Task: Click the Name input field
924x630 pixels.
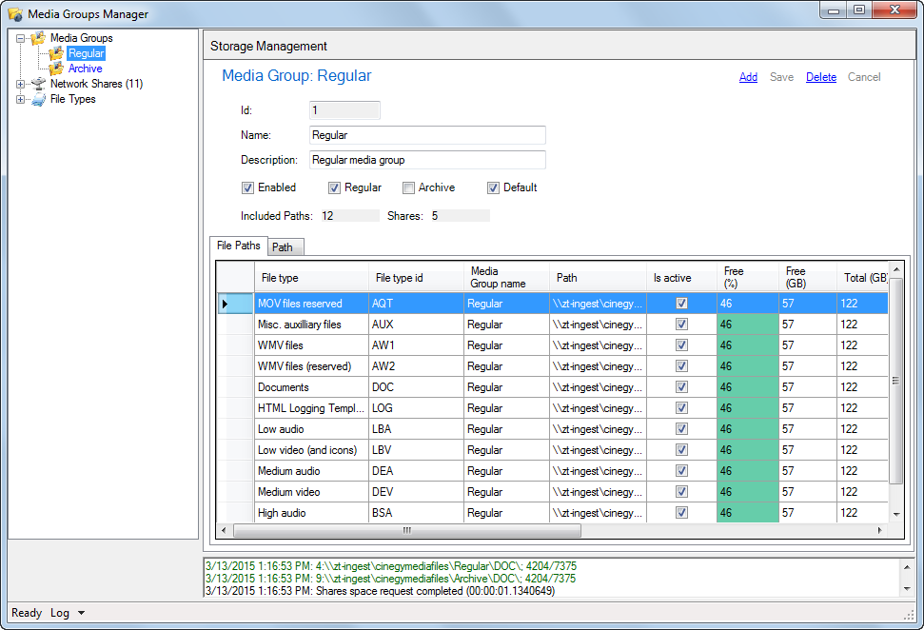Action: [427, 135]
